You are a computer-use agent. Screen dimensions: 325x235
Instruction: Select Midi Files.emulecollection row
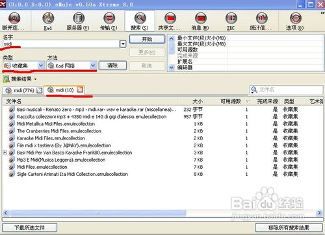point(162,167)
